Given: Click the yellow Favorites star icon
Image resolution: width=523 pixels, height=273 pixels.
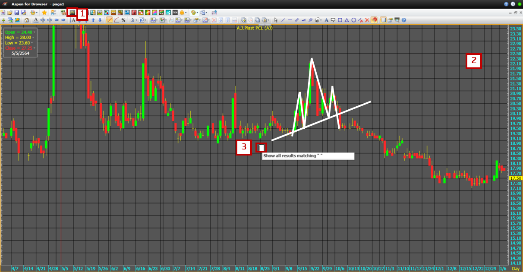Looking at the screenshot, I should coord(44,13).
